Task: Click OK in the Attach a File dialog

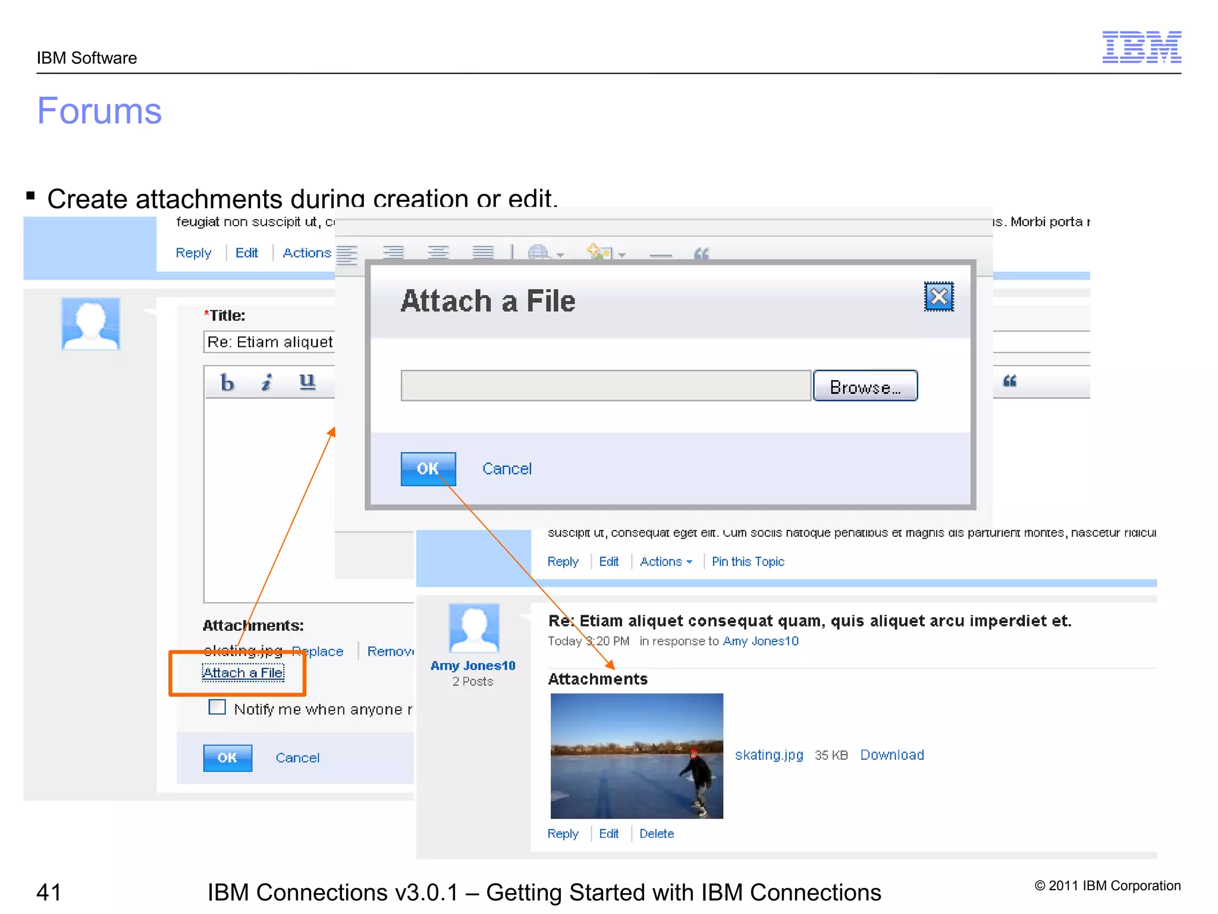Action: point(428,469)
